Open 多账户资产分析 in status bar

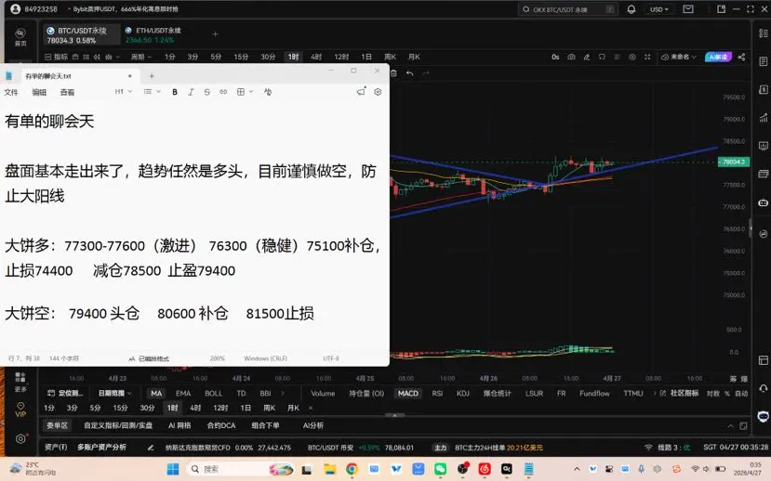101,448
